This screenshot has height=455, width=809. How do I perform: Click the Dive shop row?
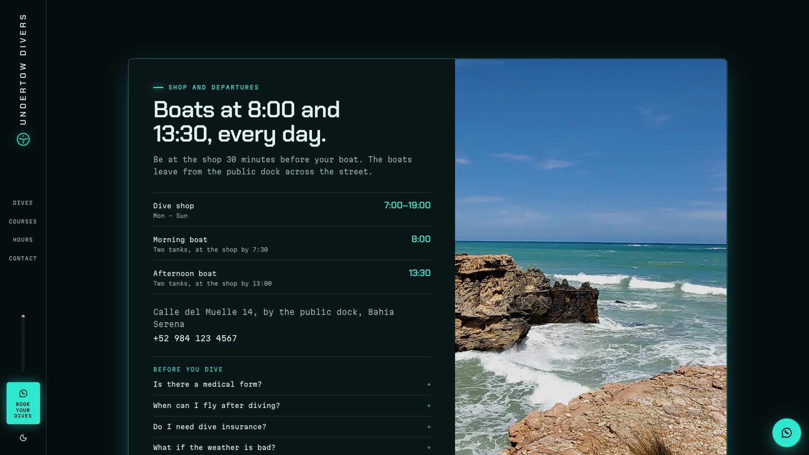[292, 210]
